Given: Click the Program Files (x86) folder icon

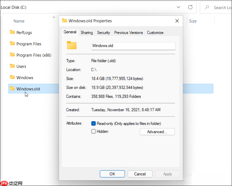Looking at the screenshot, I should pyautogui.click(x=12, y=55).
